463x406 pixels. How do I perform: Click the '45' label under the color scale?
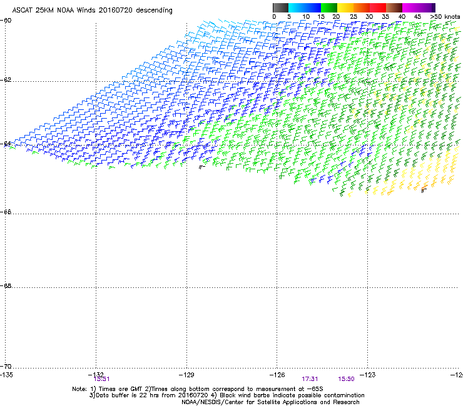[417, 16]
